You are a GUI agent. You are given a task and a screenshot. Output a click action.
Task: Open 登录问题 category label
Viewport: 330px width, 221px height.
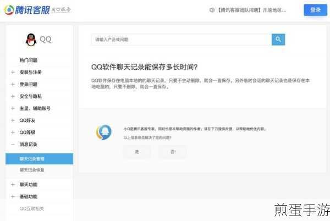tap(29, 84)
